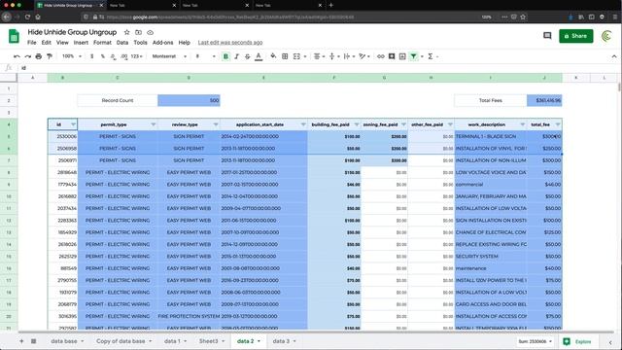Format as currency
The image size is (622, 350).
[92, 56]
